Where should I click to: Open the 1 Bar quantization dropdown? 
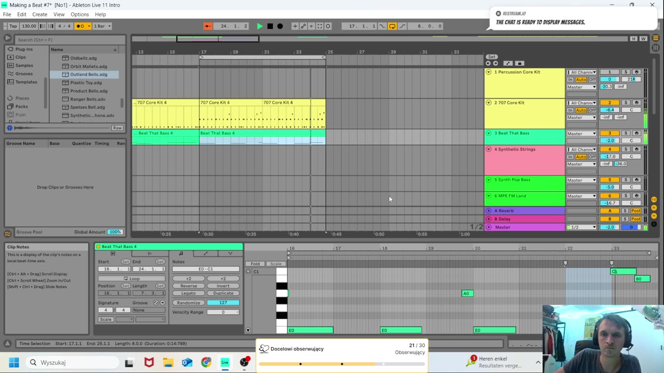pos(102,26)
